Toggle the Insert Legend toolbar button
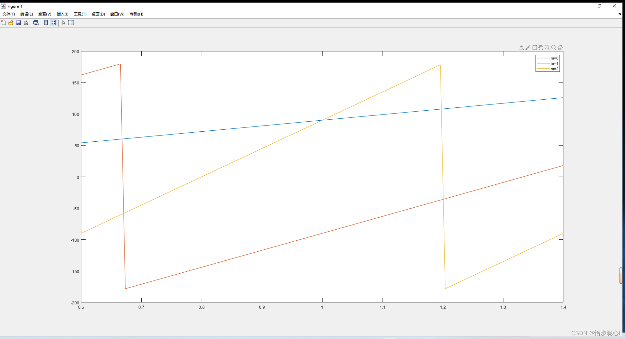 pyautogui.click(x=53, y=23)
